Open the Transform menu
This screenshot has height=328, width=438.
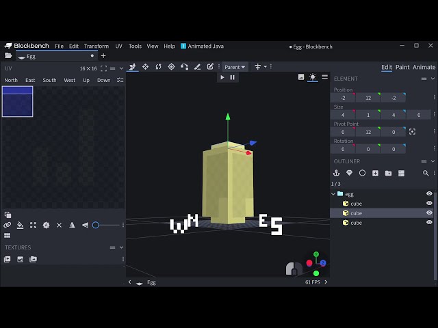pos(96,46)
